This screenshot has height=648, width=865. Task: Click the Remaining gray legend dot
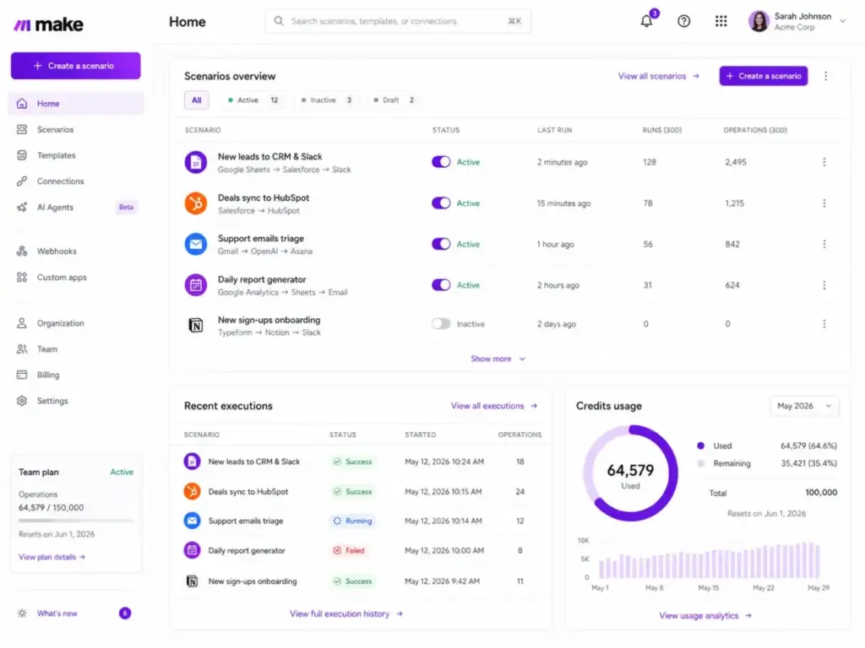coord(700,463)
